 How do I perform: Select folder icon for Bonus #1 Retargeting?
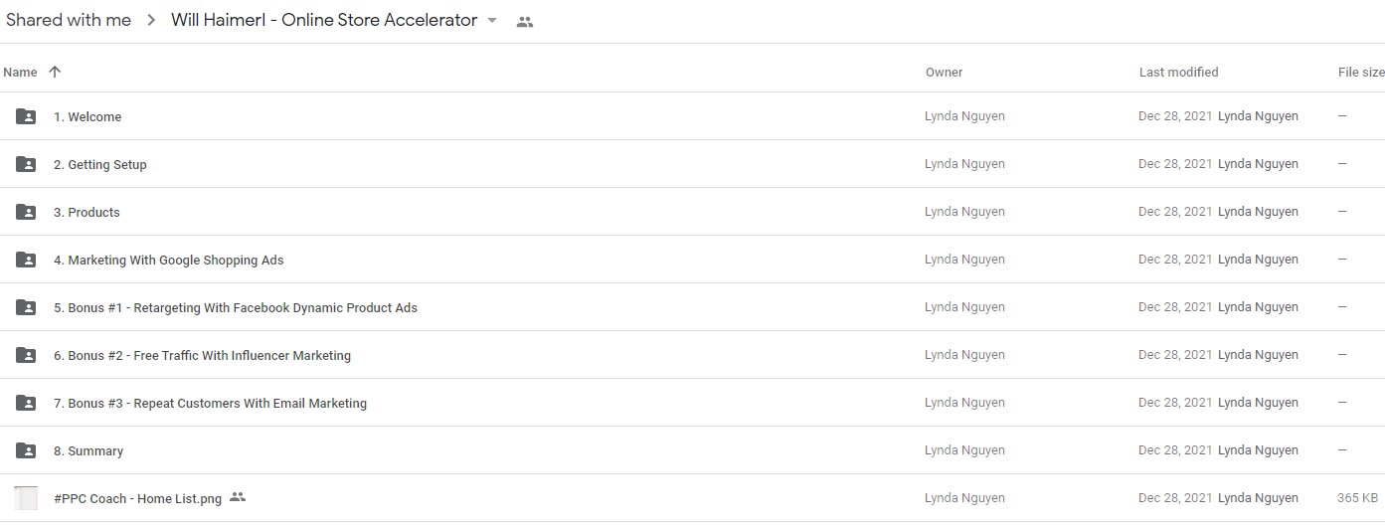(x=26, y=307)
